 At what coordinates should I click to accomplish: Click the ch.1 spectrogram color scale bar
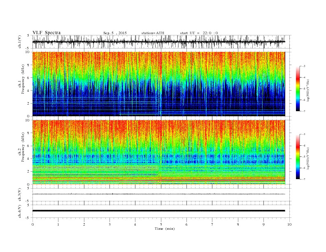[x=298, y=89]
